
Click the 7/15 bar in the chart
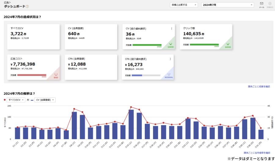coord(131,124)
